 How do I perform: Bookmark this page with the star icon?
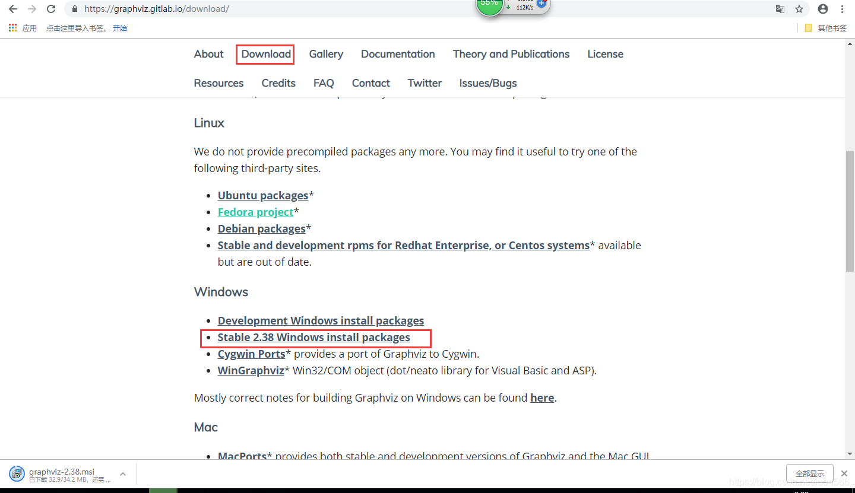coord(799,9)
